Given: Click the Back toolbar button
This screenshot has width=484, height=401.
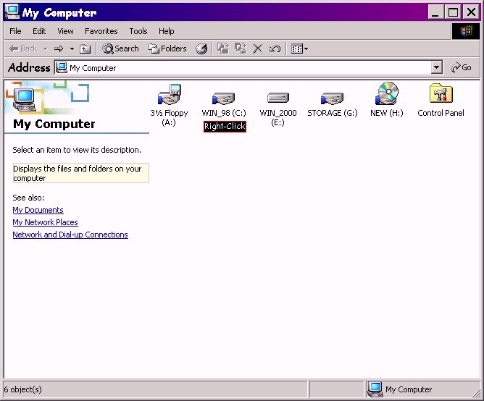Looking at the screenshot, I should (23, 48).
